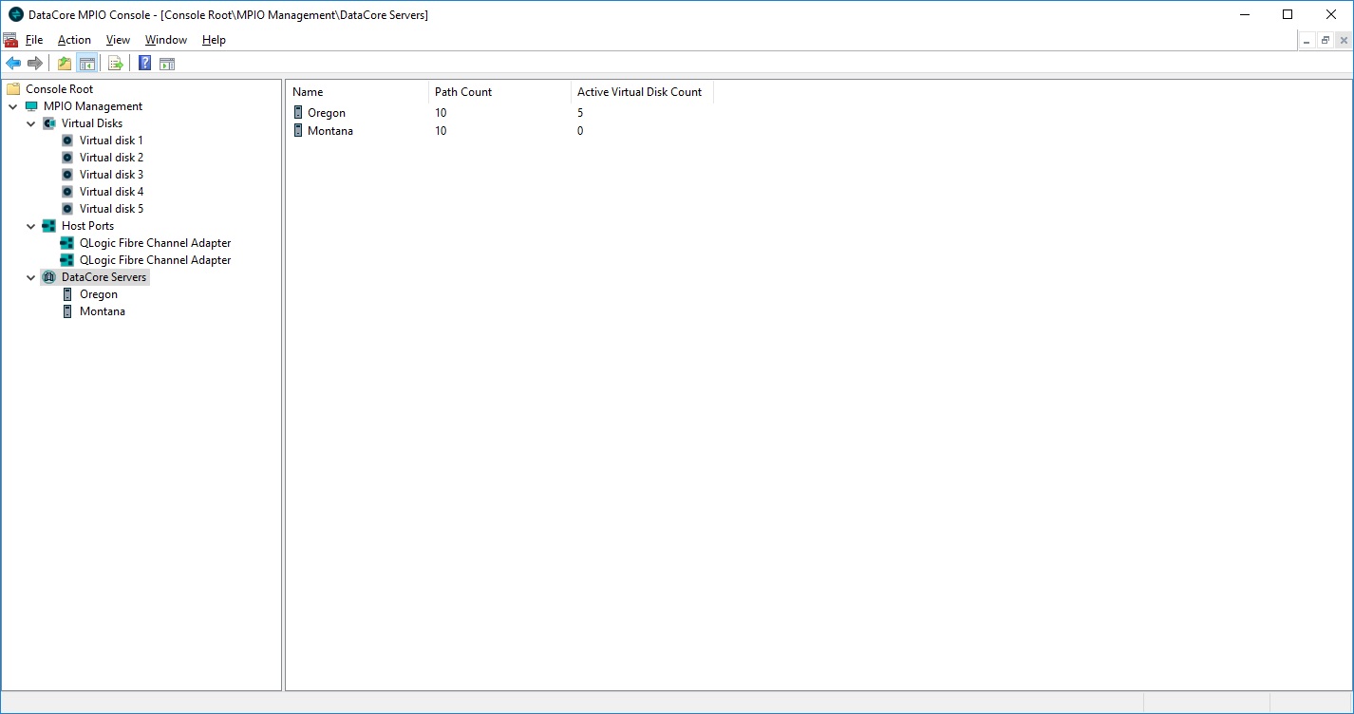Open Help with blue question mark icon
This screenshot has height=714, width=1354.
point(144,64)
